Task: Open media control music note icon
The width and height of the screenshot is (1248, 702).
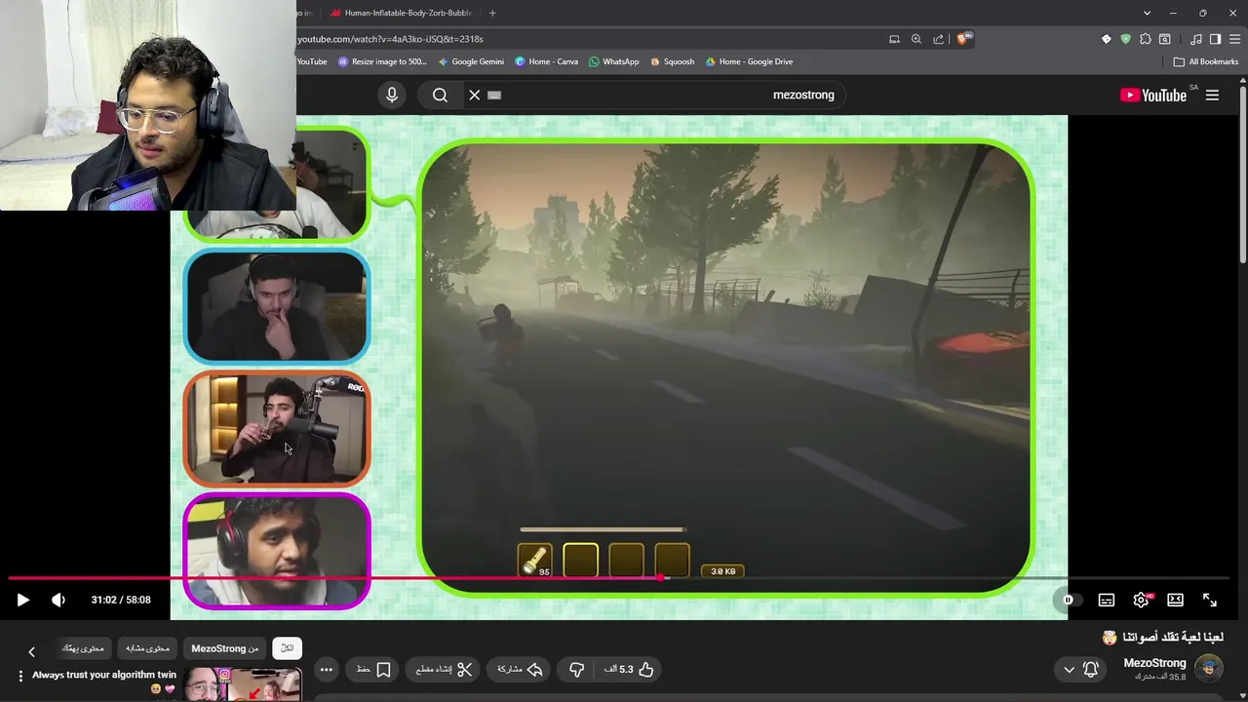Action: (x=1196, y=39)
